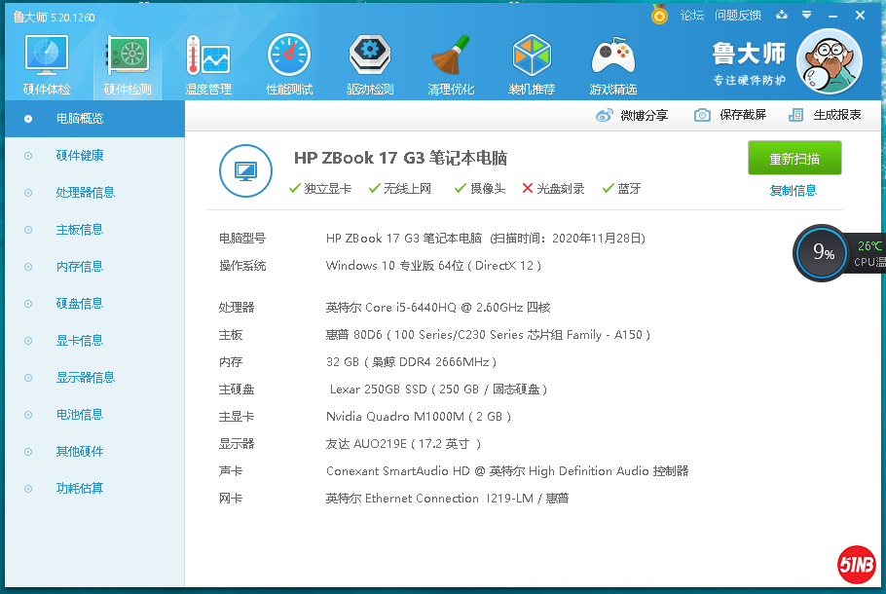The width and height of the screenshot is (886, 594).
Task: Go to 电池信息 in sidebar
Action: [x=79, y=415]
